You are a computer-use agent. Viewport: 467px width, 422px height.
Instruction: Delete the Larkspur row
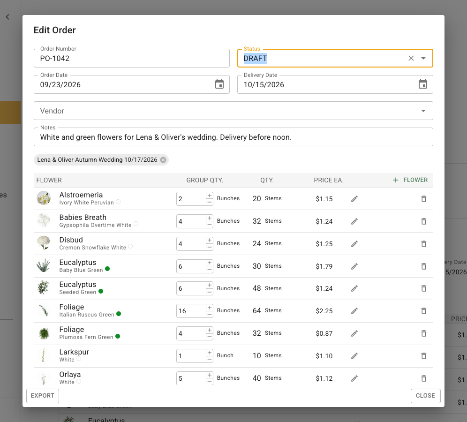[424, 356]
